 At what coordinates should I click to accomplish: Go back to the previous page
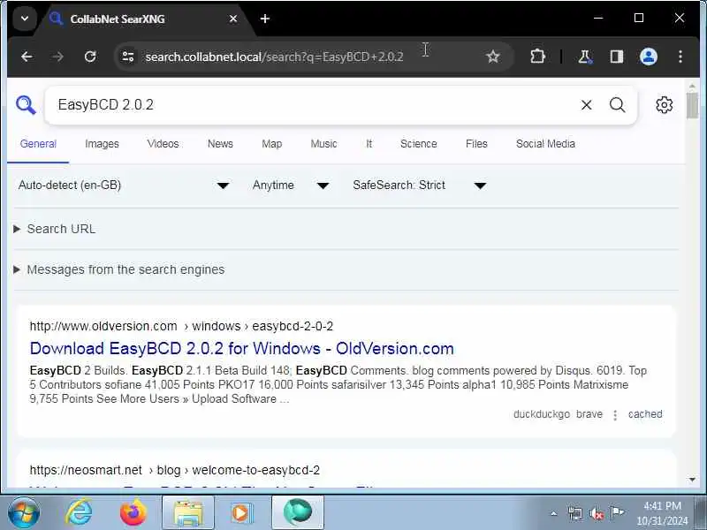coord(27,57)
